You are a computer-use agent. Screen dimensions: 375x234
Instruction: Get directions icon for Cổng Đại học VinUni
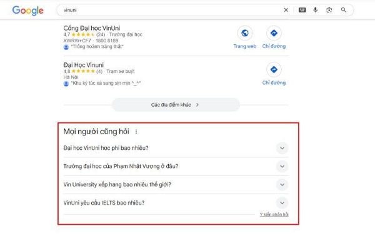coord(274,33)
